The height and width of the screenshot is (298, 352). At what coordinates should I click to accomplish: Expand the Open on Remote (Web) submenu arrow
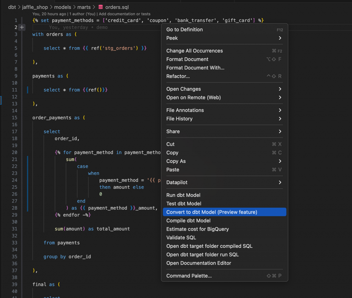(280, 98)
